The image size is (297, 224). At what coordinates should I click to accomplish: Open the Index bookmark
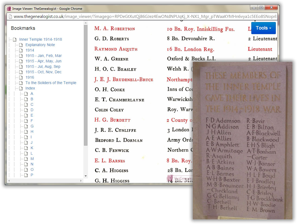click(30, 88)
